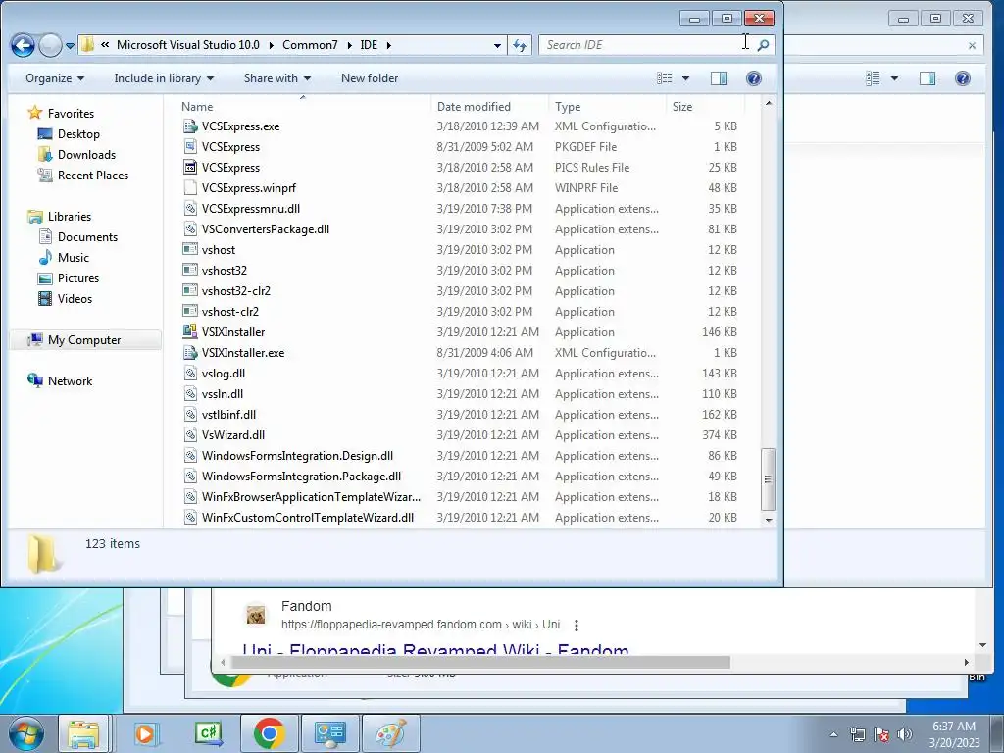Expand arrow after Common7 breadcrumb
Screen dimensions: 1004x753
pyautogui.click(x=350, y=45)
